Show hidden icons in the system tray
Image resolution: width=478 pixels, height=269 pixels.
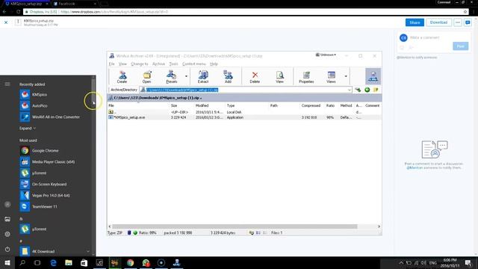[x=401, y=263]
